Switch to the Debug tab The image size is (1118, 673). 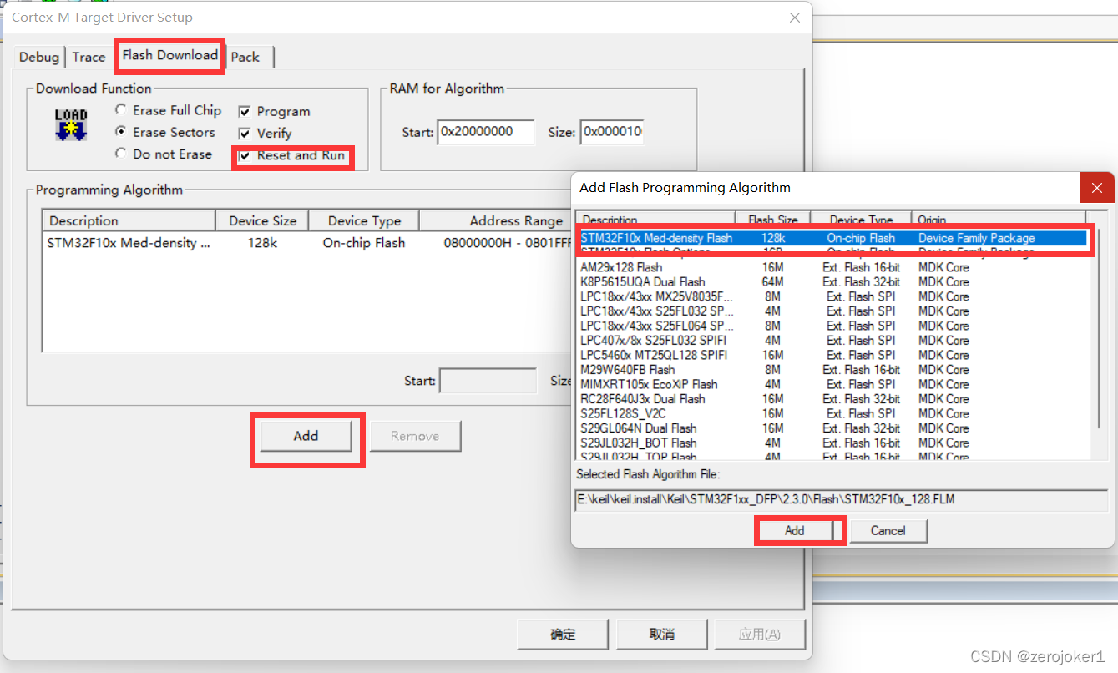click(x=39, y=57)
